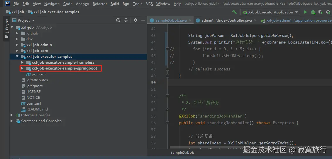Start debugging with the bug icon
The height and width of the screenshot is (159, 332).
point(313,12)
